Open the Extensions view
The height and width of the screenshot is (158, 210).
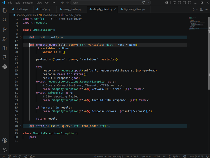[5, 48]
